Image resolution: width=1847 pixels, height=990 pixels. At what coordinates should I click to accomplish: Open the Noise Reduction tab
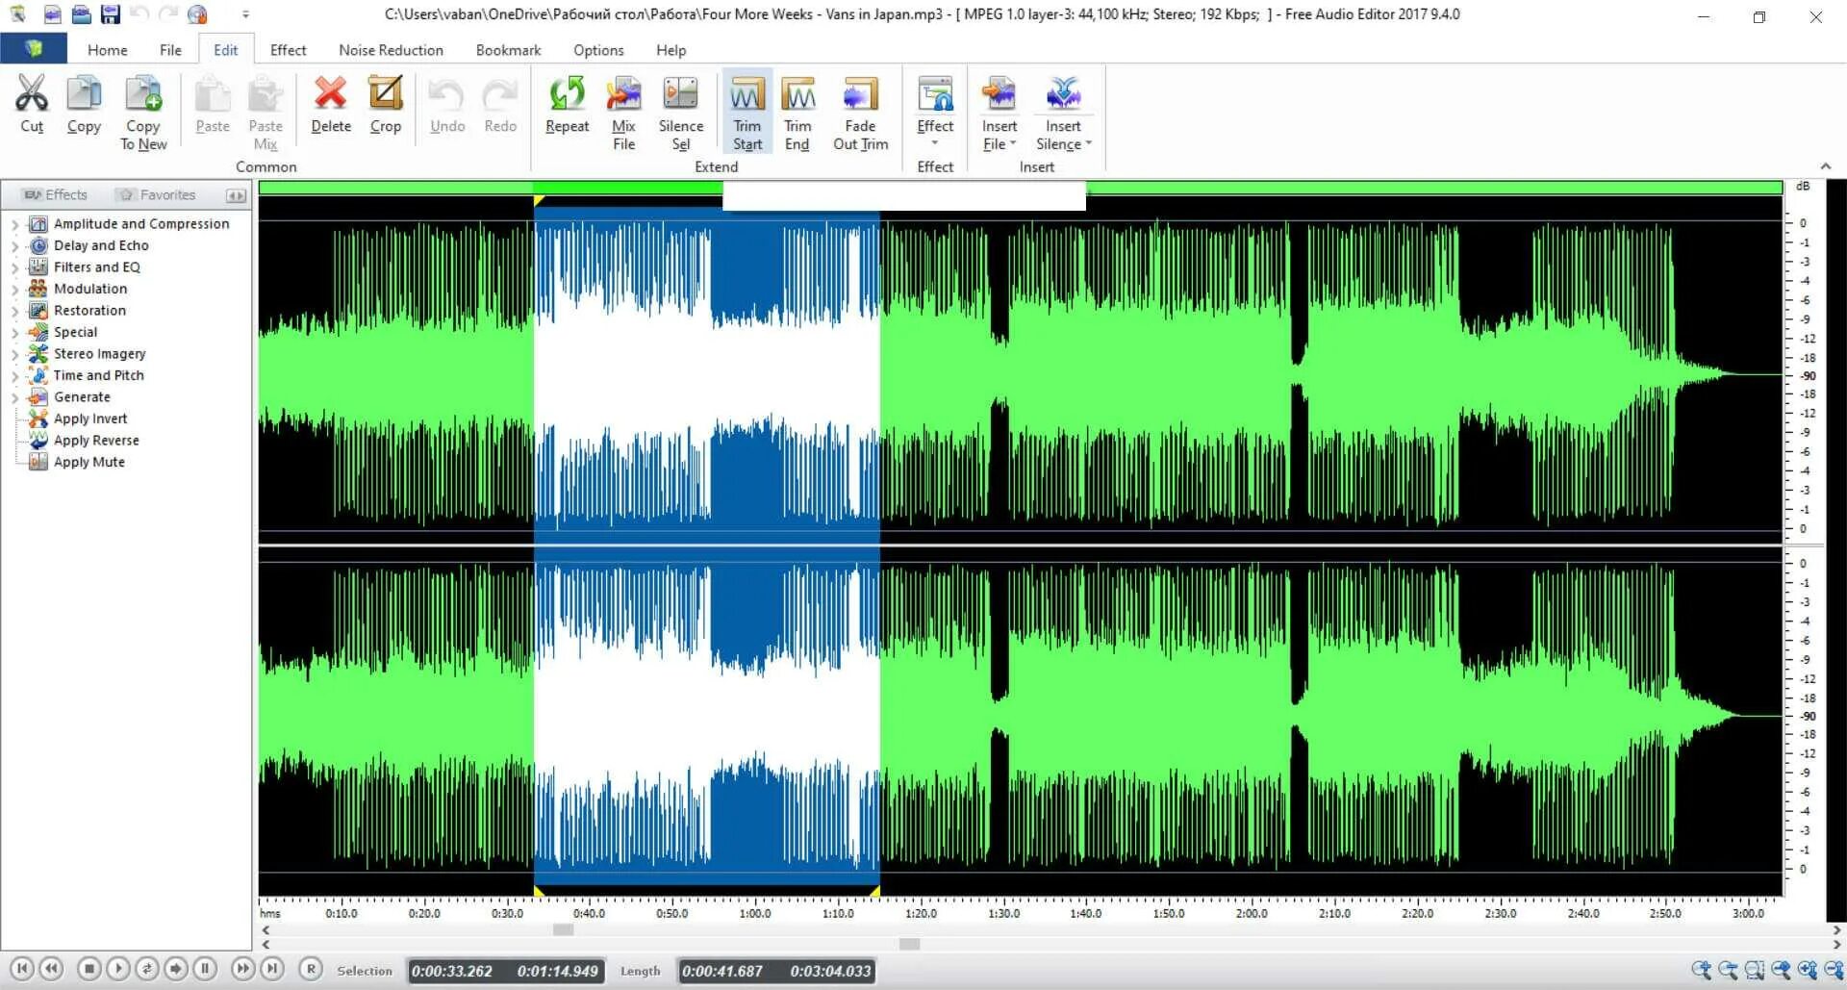[391, 50]
